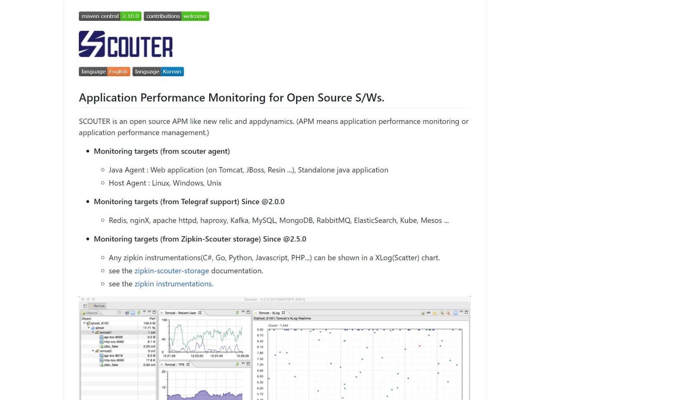Select the Tomcat - Recent User tab
This screenshot has height=400, width=693.
click(180, 313)
